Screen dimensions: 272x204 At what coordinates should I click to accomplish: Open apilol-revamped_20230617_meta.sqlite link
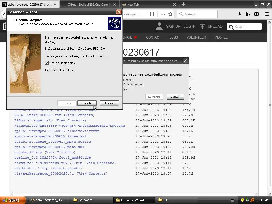(53, 142)
